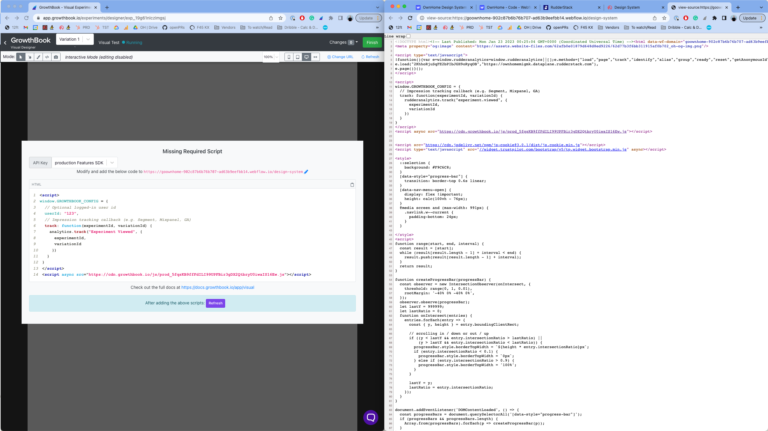The width and height of the screenshot is (768, 431).
Task: Switch preview to tablet view
Action: pos(298,57)
